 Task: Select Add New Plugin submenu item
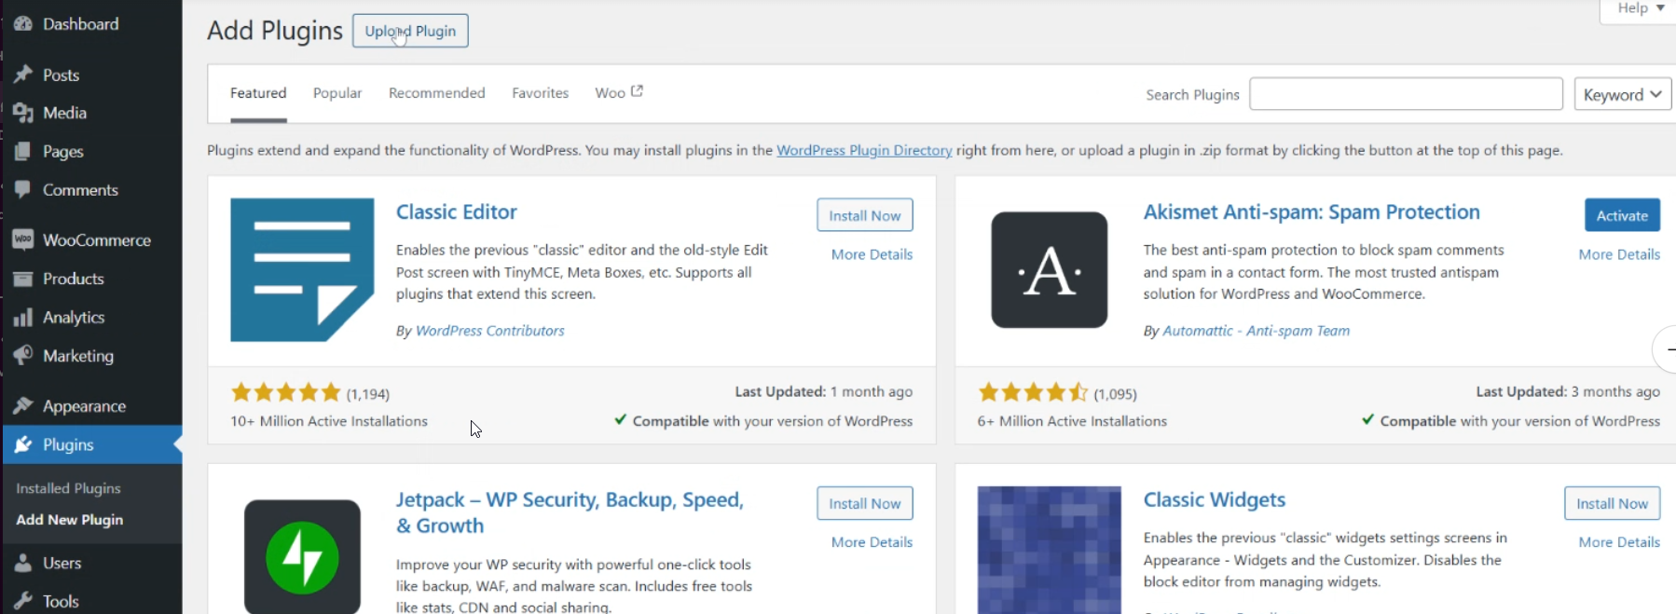tap(69, 520)
